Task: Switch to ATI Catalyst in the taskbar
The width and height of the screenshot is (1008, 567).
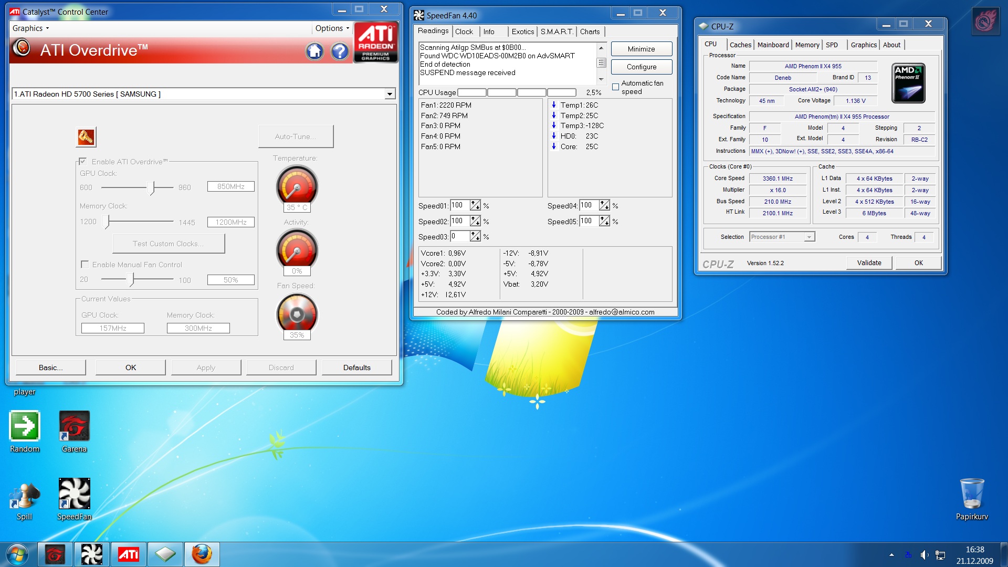Action: click(129, 554)
